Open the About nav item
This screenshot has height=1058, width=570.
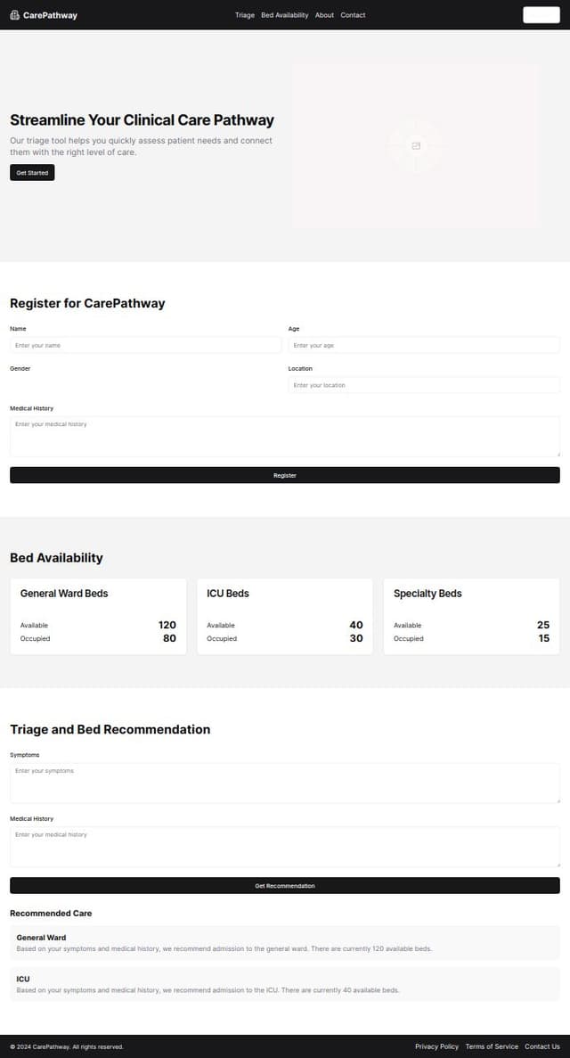coord(324,15)
